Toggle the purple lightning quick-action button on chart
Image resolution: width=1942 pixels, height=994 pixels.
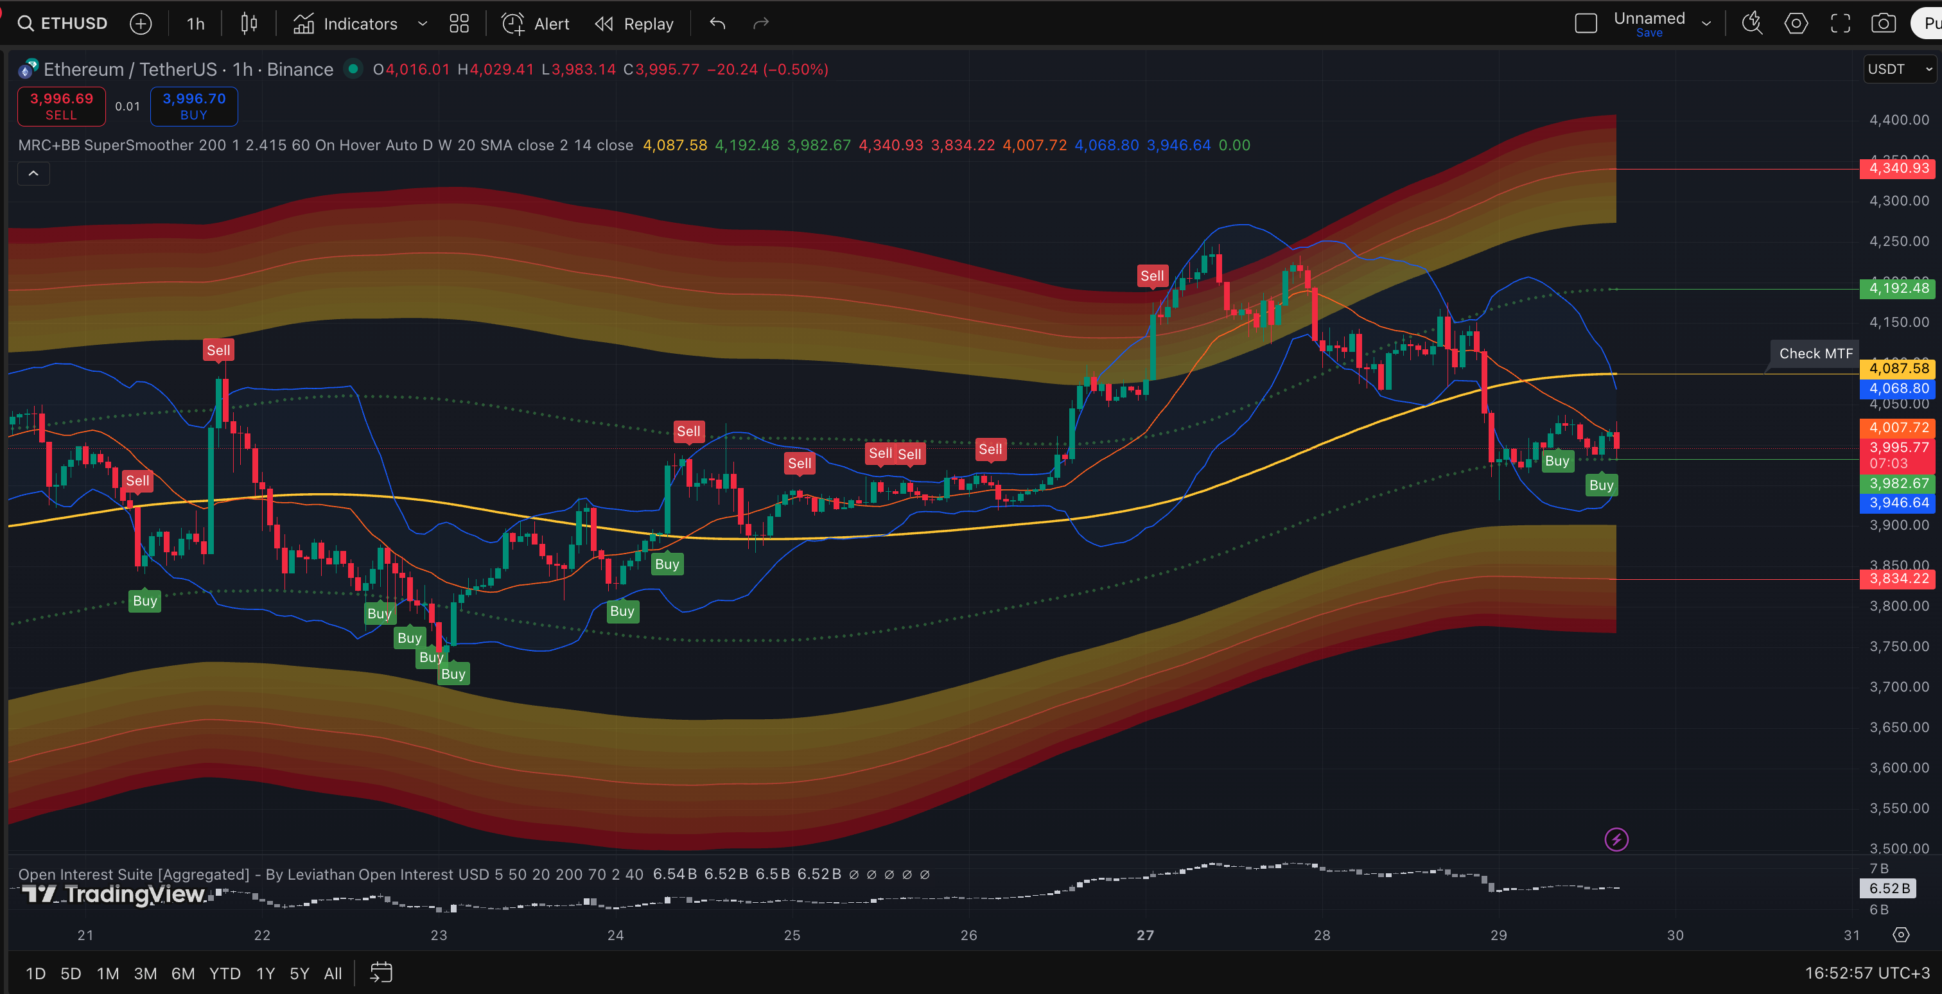(x=1616, y=839)
